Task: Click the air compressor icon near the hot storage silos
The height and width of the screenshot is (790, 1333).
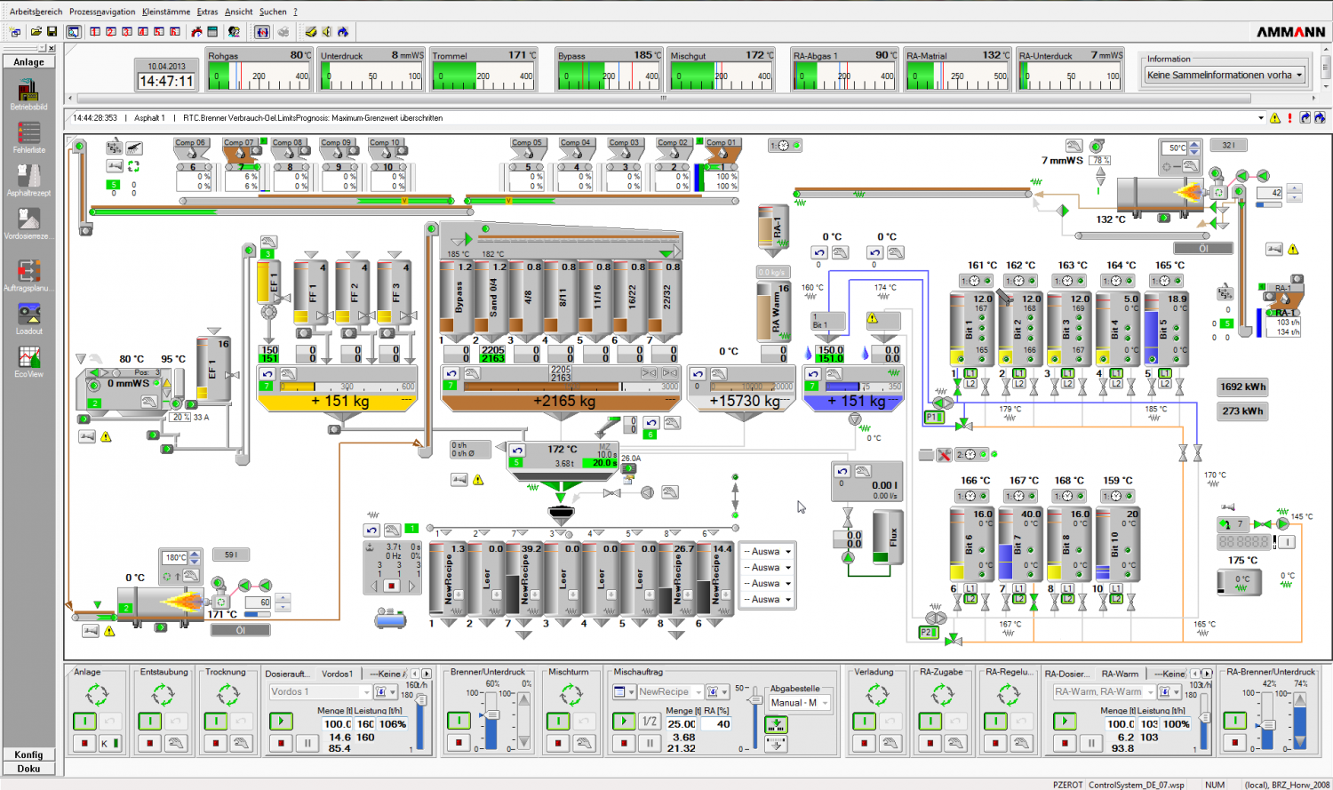Action: (x=390, y=618)
